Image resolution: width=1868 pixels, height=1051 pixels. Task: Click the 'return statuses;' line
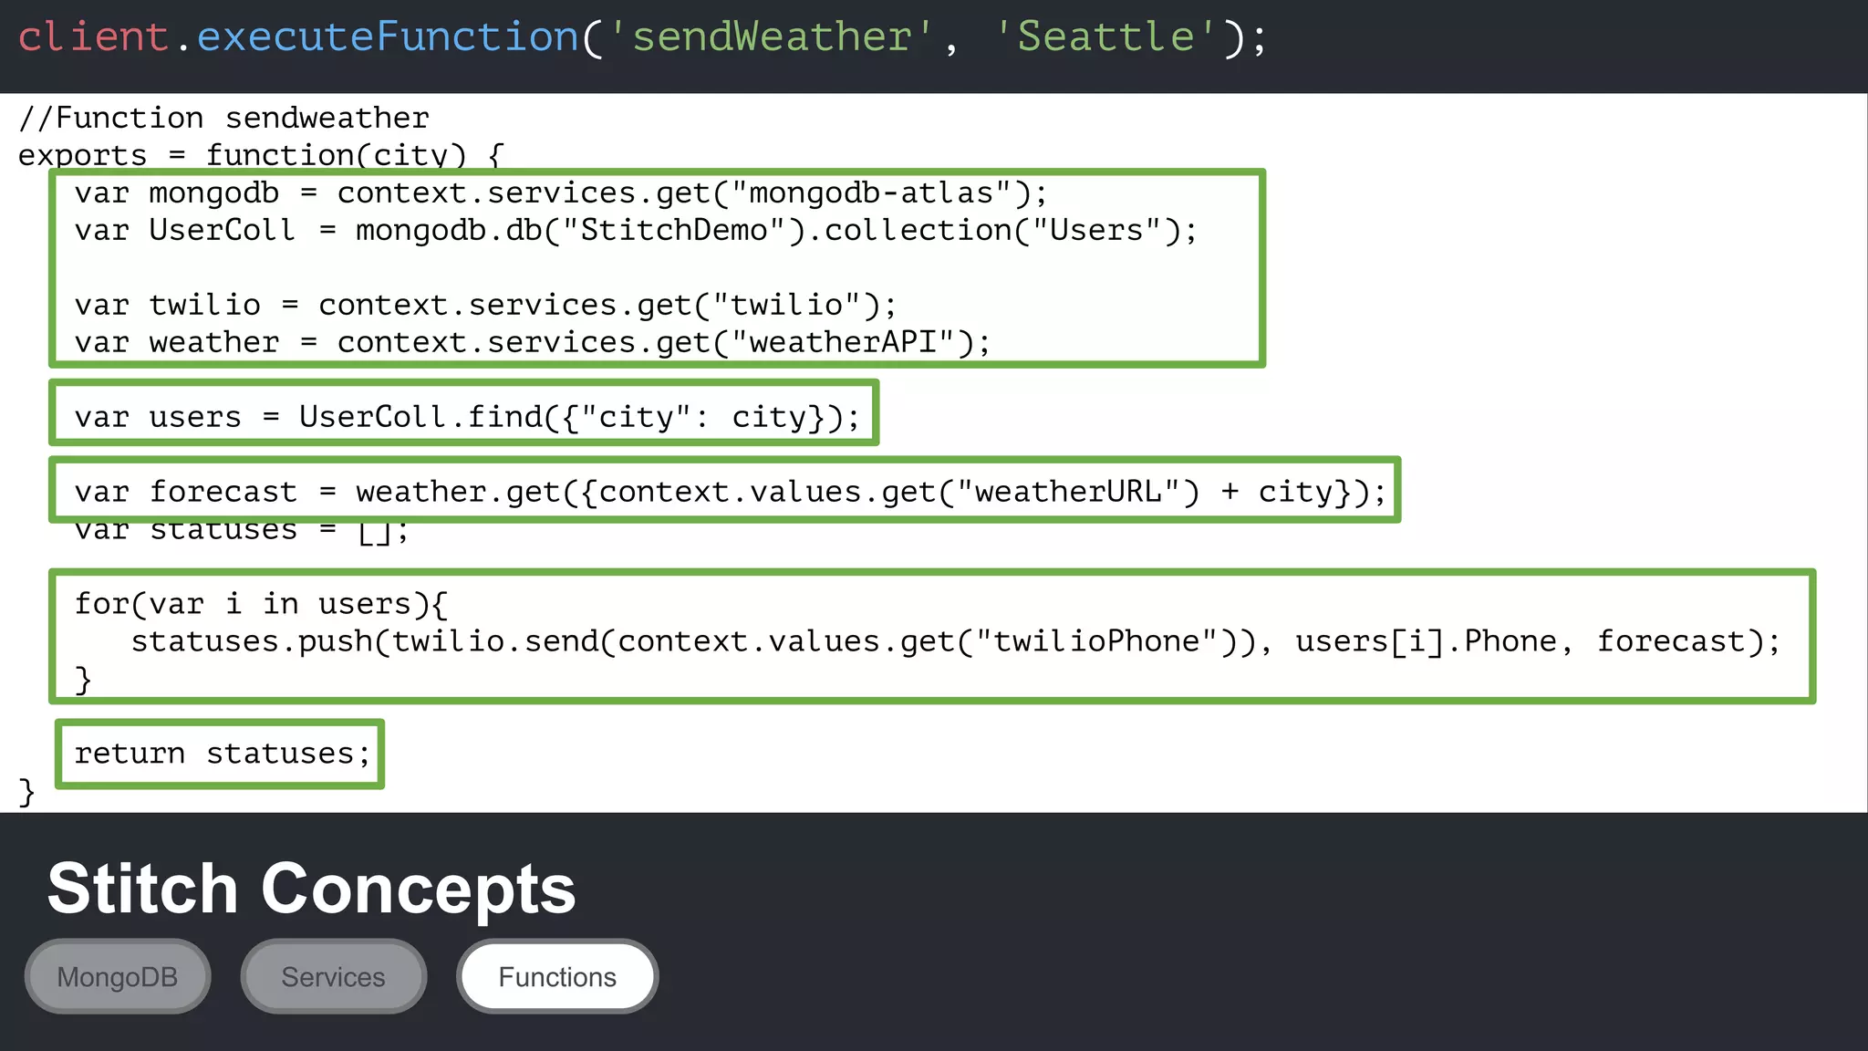coord(222,754)
